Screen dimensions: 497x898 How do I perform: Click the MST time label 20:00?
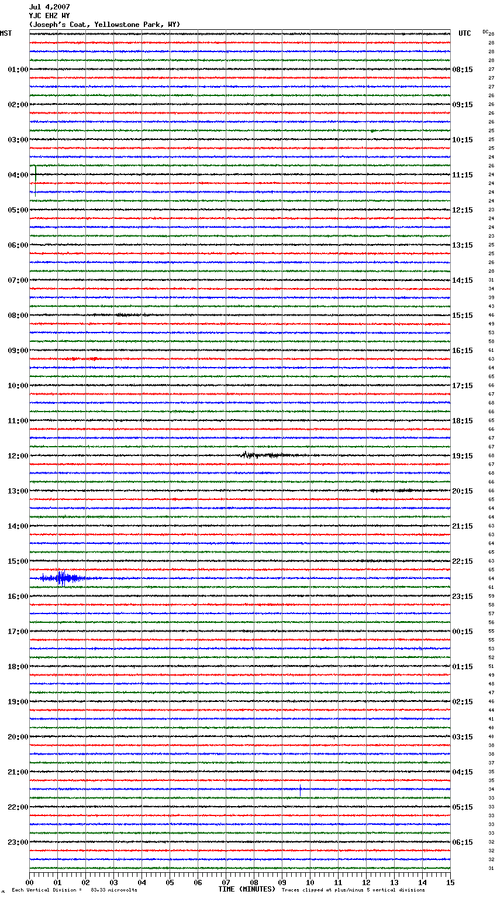coord(18,737)
